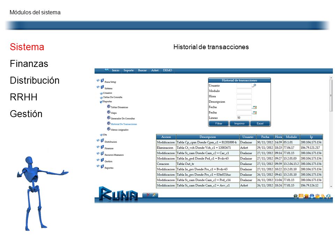335x251 pixels.
Task: Click the Finanzas module book icon
Action: click(x=102, y=147)
